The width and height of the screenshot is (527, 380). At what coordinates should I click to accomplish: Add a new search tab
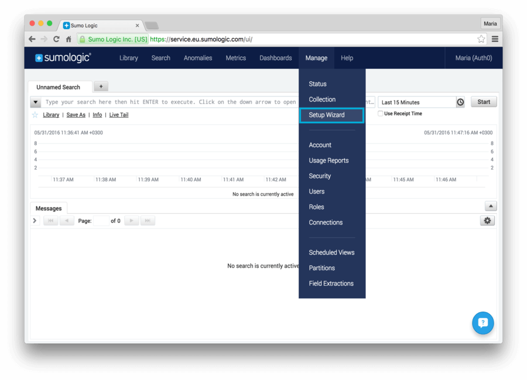coord(101,87)
